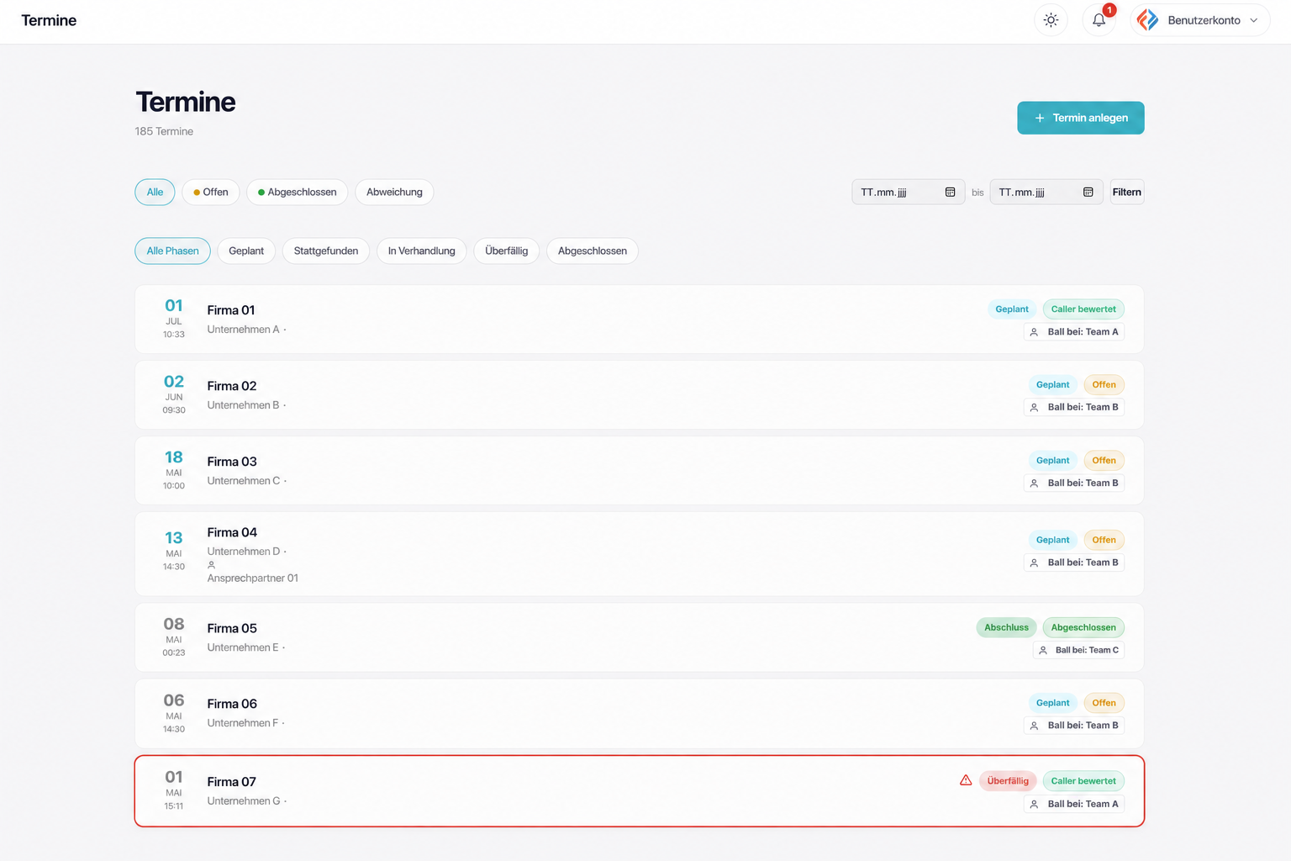
Task: Open the Firma 03 appointment
Action: [639, 471]
